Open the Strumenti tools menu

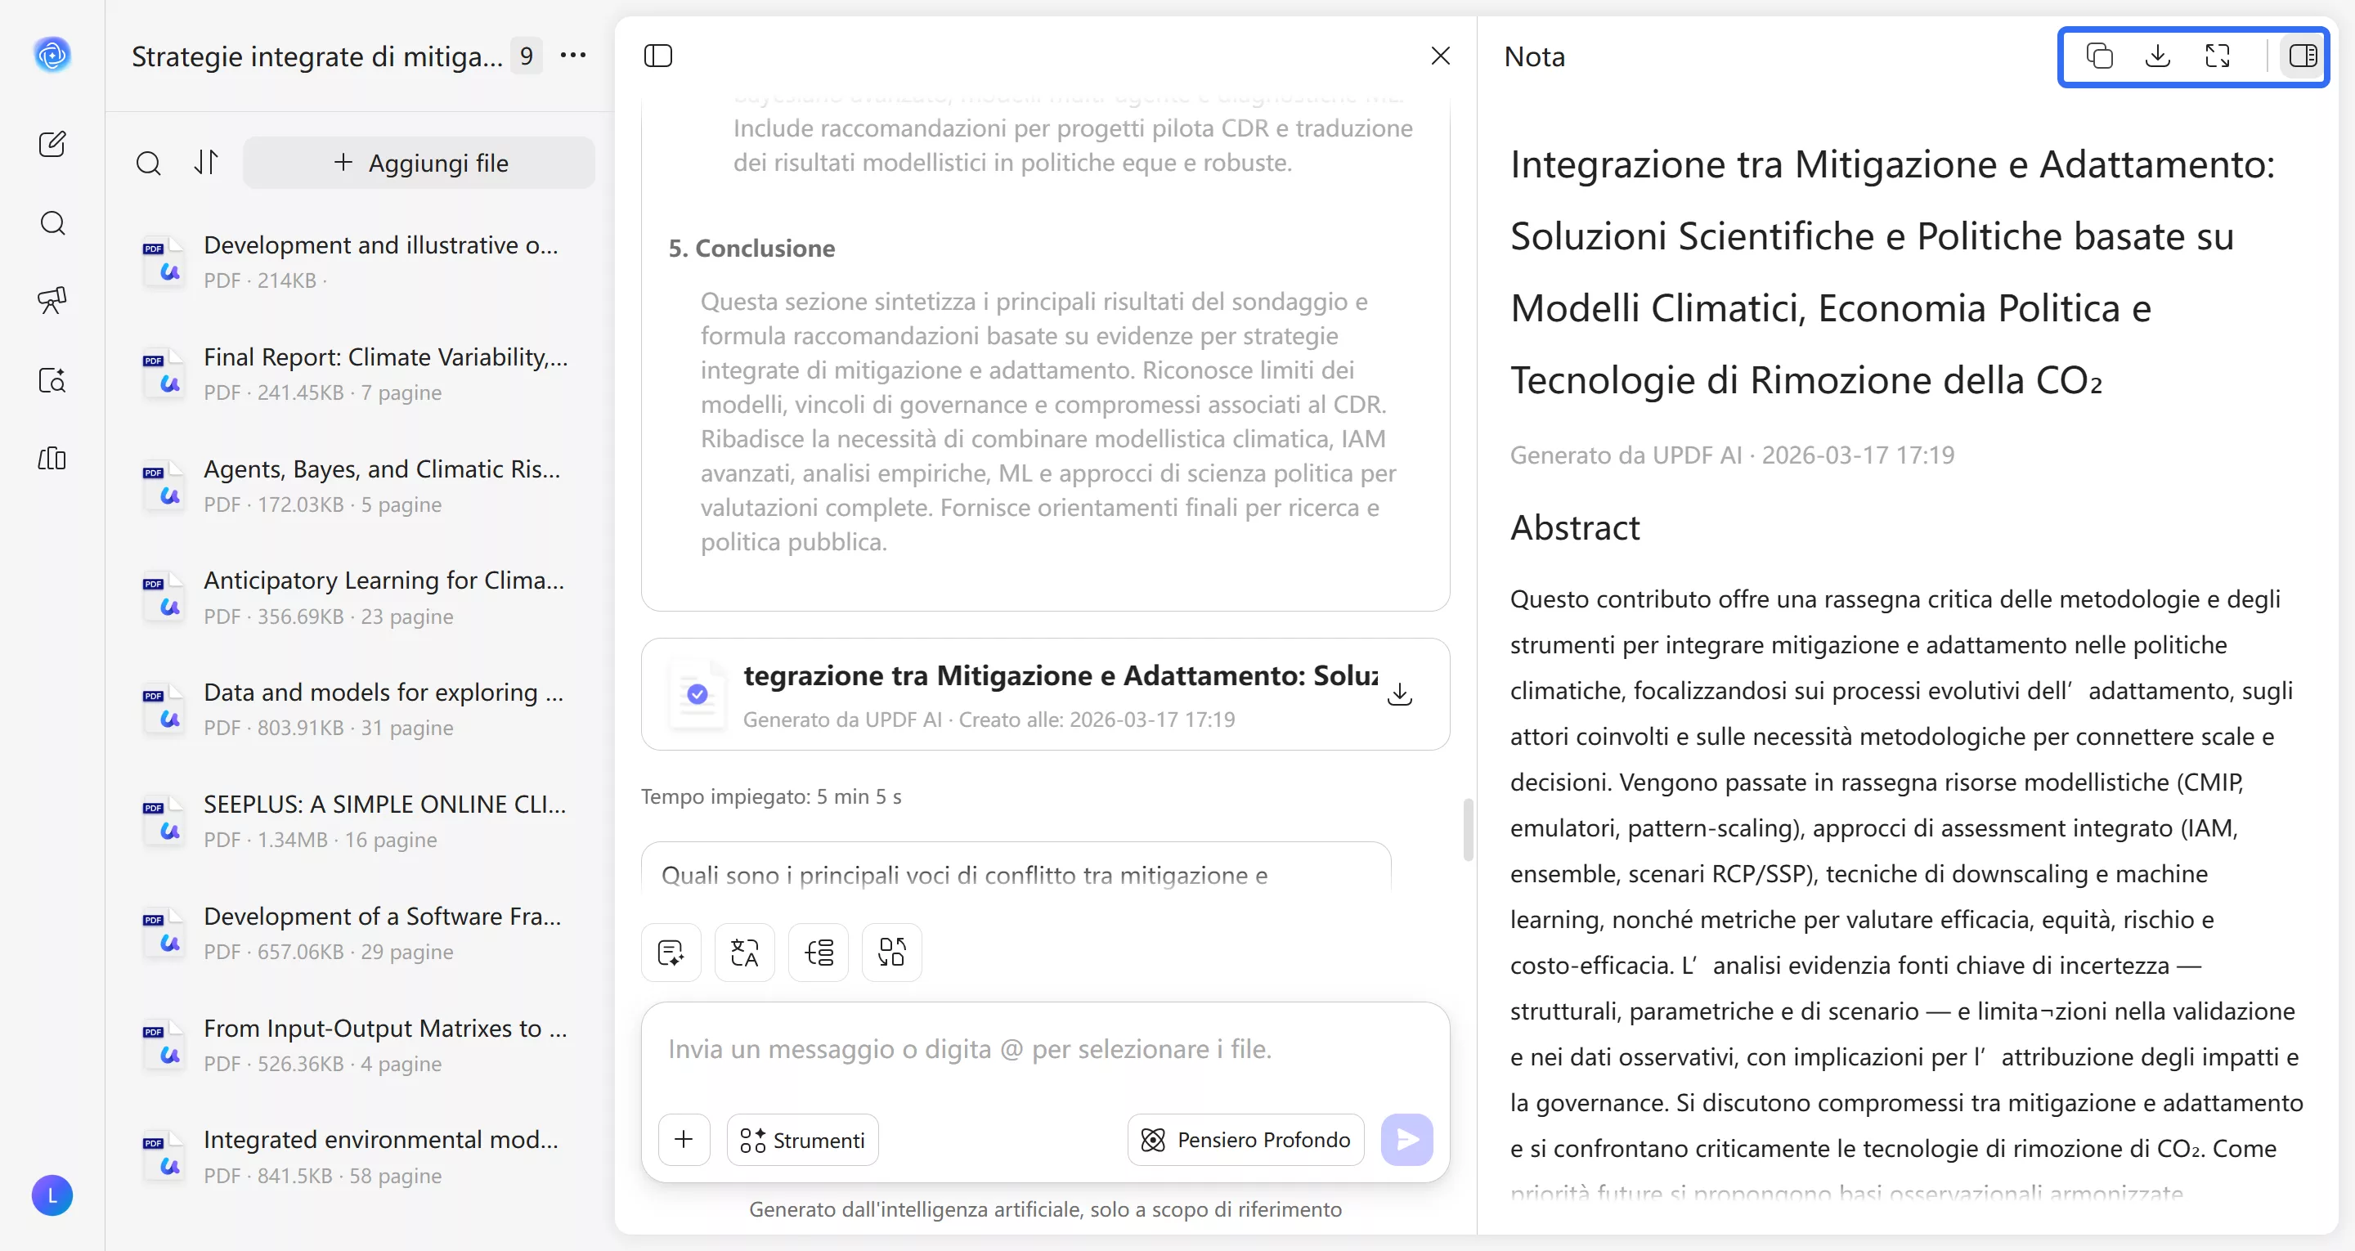pos(801,1140)
